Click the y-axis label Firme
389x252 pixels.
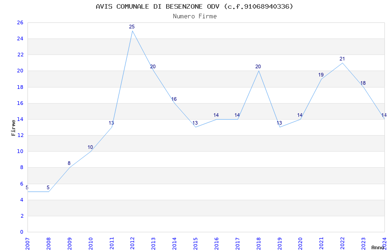pos(13,128)
